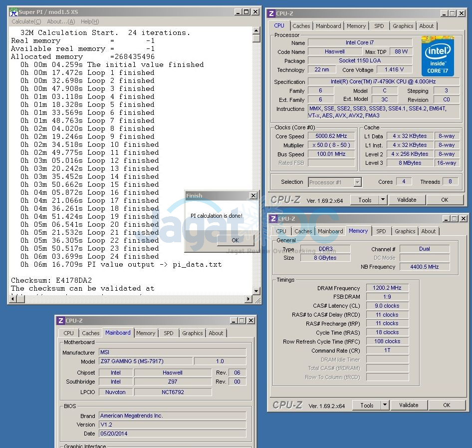
Task: Maximize the Super PI window
Action: point(246,12)
